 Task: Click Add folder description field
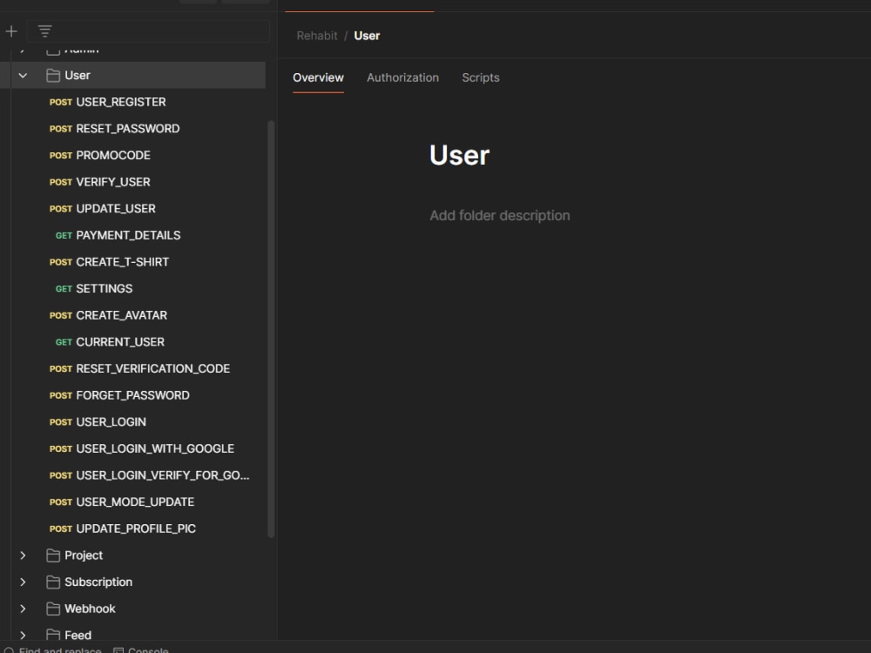[499, 215]
